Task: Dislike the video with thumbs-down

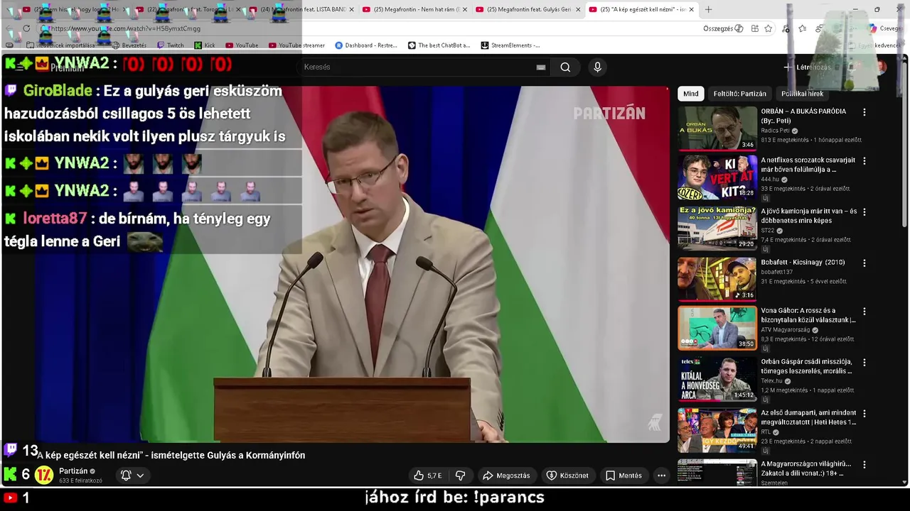Action: 460,476
